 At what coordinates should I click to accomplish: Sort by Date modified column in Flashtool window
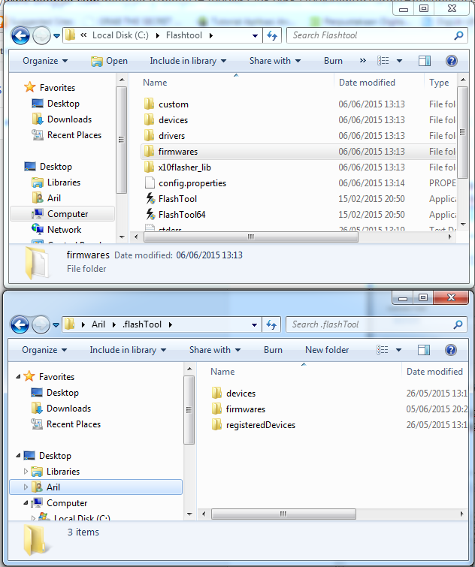coord(367,83)
